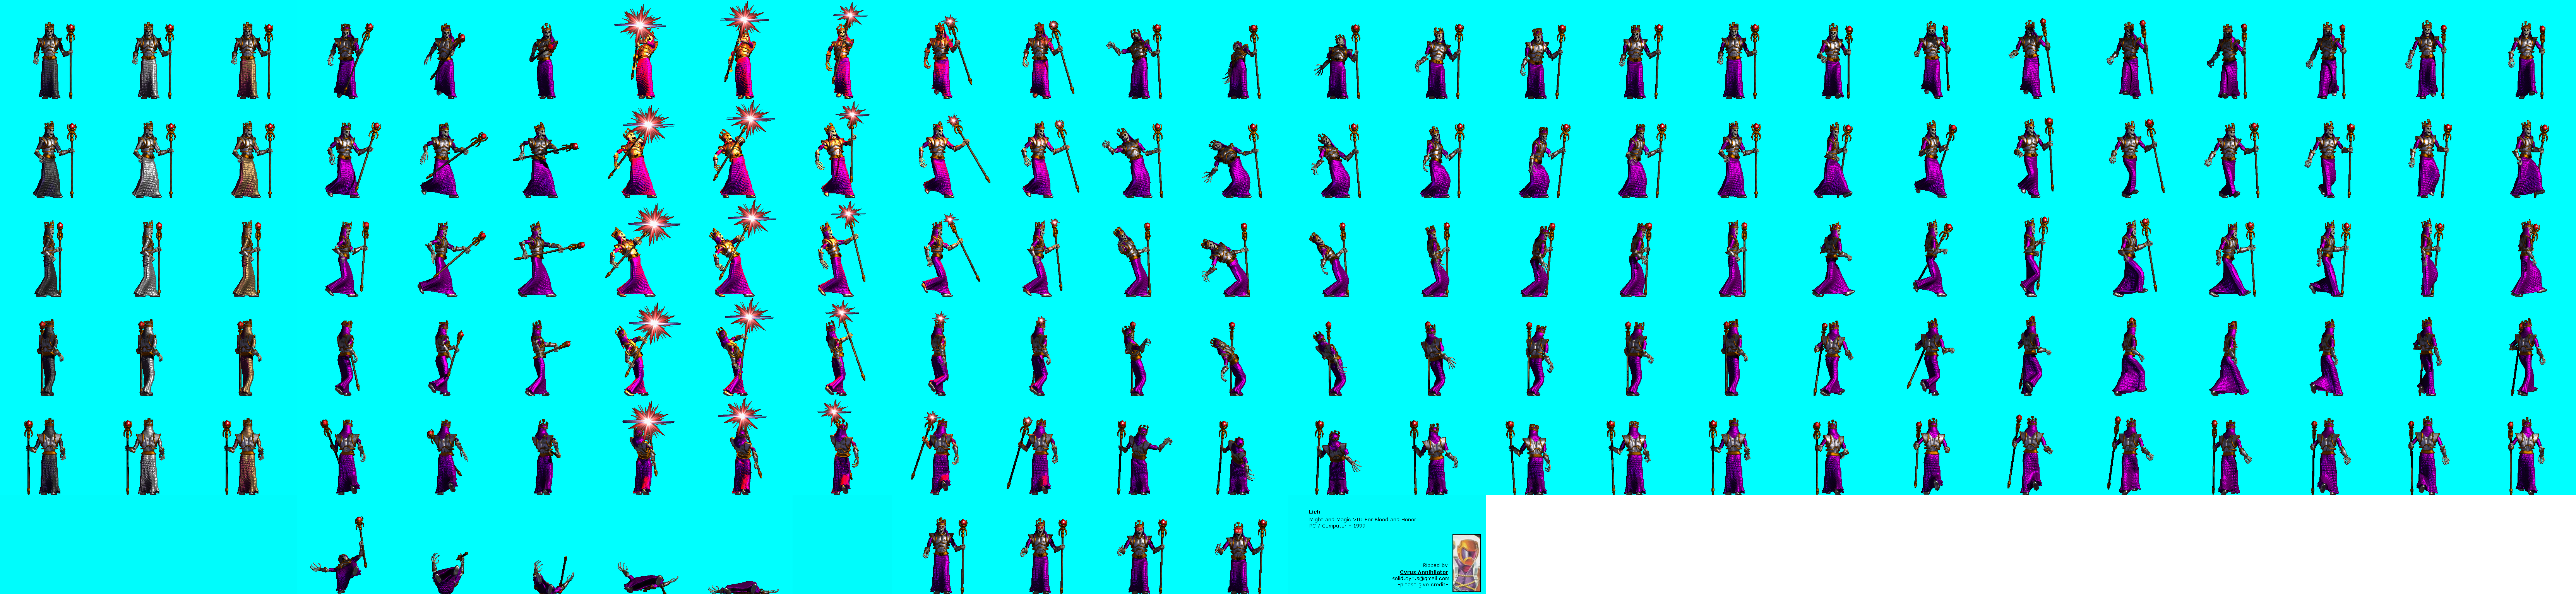Image resolution: width=2576 pixels, height=594 pixels.
Task: Click the solid.cyrus@gmail.com email text
Action: 1421,579
